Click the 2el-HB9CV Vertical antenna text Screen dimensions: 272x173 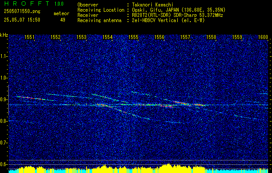[x=168, y=20]
